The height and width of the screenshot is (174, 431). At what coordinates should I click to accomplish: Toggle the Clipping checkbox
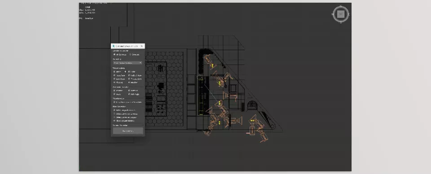click(x=114, y=82)
